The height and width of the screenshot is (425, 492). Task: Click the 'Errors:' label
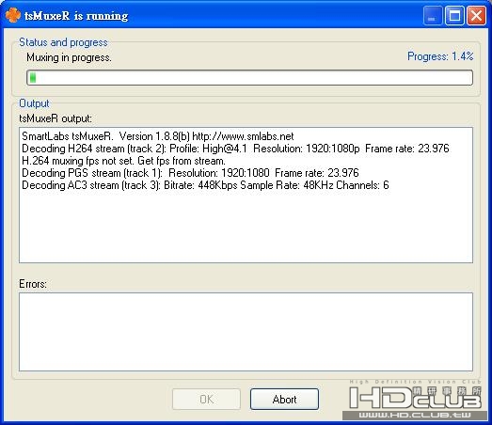[x=33, y=284]
